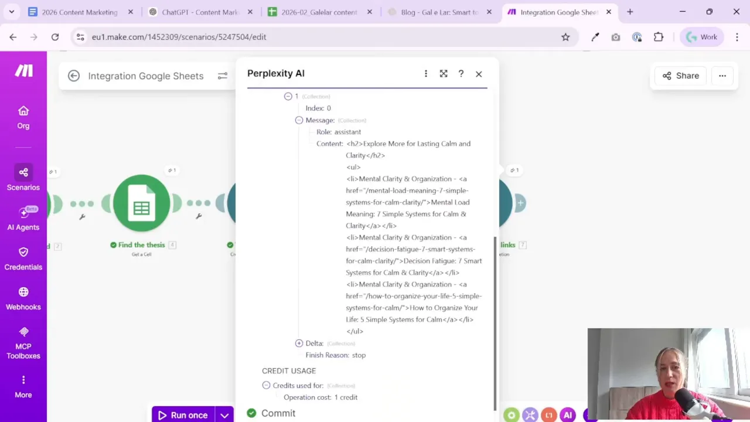Add module with the plus connector
Screen dimensions: 750x422
(520, 203)
